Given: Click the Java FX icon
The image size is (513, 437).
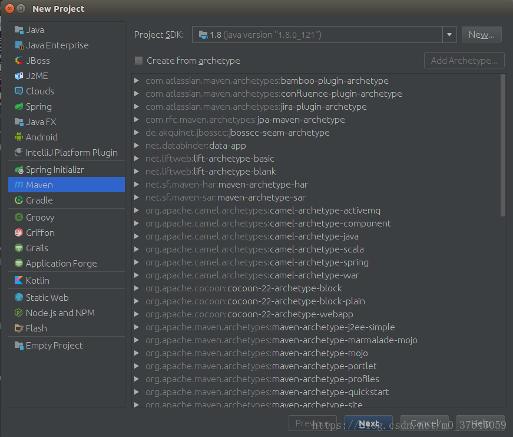Looking at the screenshot, I should pos(19,122).
